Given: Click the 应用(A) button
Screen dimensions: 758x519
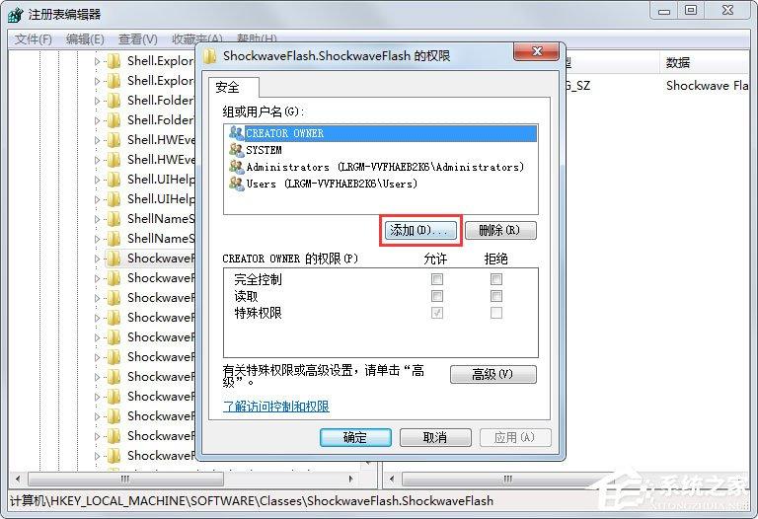Looking at the screenshot, I should tap(515, 437).
